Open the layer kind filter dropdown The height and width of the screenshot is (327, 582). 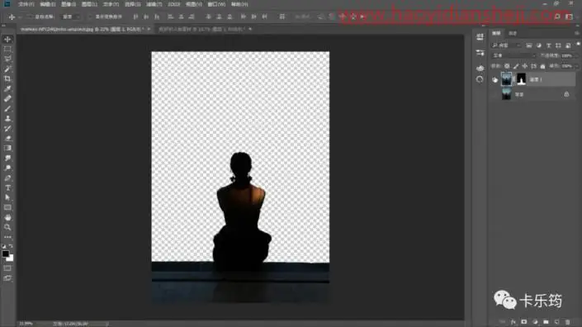click(x=506, y=45)
